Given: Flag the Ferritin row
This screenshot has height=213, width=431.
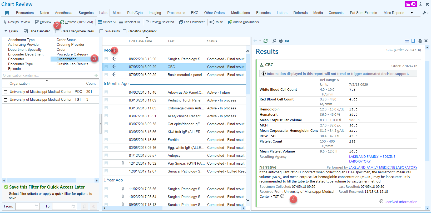Looking at the screenshot, I should point(106,139).
